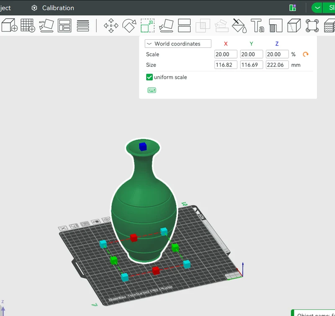This screenshot has height=316, width=335.
Task: Open the Color painting bucket tool
Action: point(239,25)
